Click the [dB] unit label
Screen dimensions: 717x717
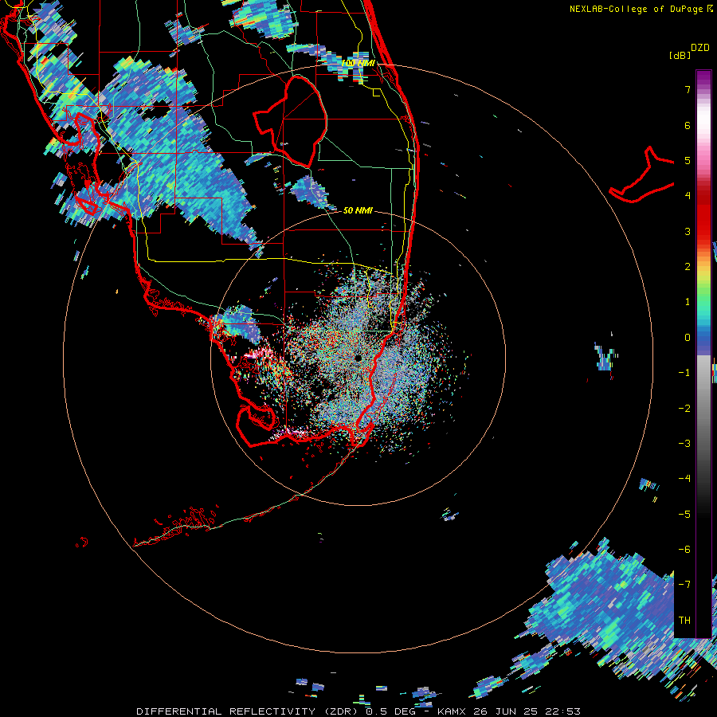pos(680,55)
